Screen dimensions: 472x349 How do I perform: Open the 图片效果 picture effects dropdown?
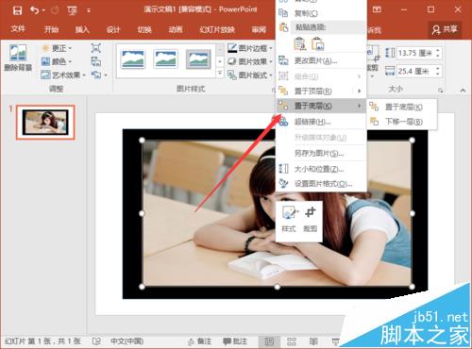point(250,61)
